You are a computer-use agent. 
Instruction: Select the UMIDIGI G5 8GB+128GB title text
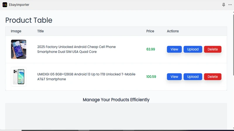[x=86, y=77]
